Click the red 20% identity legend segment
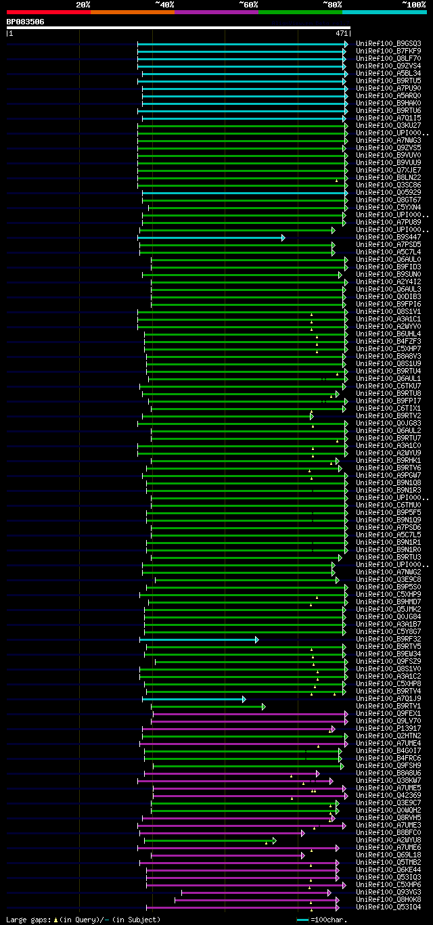 [48, 12]
